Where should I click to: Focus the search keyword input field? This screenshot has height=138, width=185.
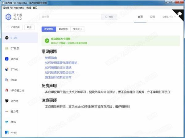70,17
